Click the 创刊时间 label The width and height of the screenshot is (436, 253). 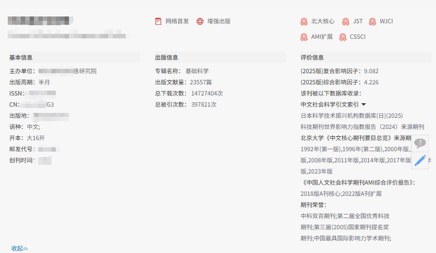tap(22, 160)
